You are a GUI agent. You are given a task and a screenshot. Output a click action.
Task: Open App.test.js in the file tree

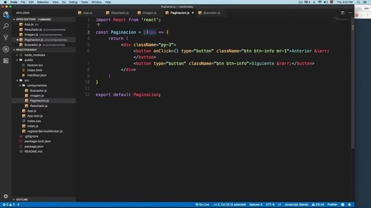tap(35, 116)
